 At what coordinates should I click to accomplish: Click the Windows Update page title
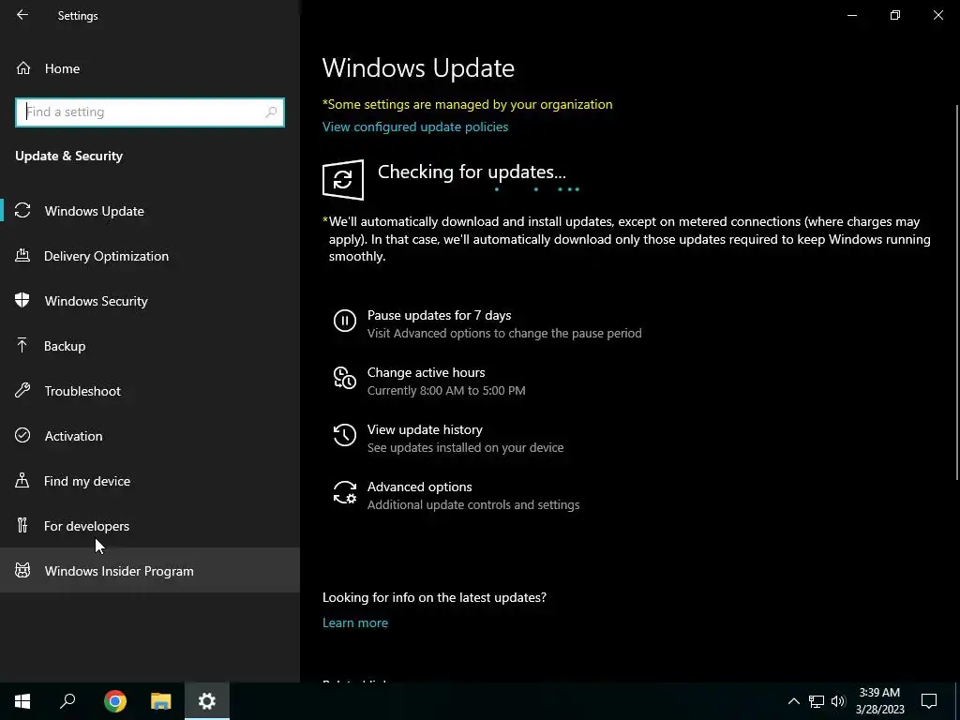(x=418, y=67)
